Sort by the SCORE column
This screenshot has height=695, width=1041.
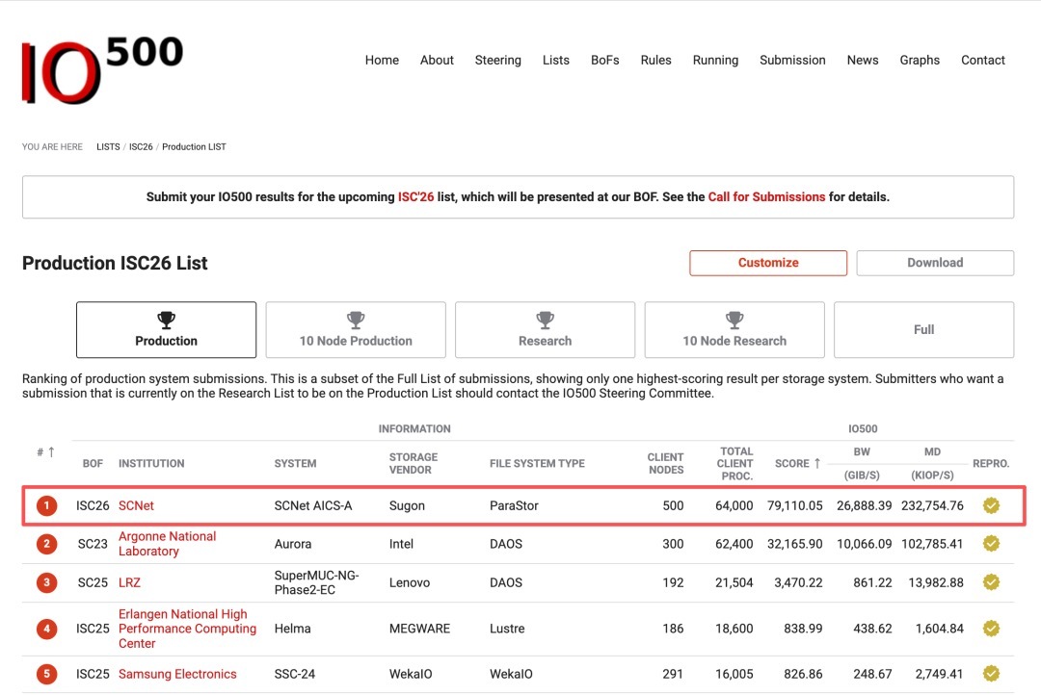(x=797, y=464)
